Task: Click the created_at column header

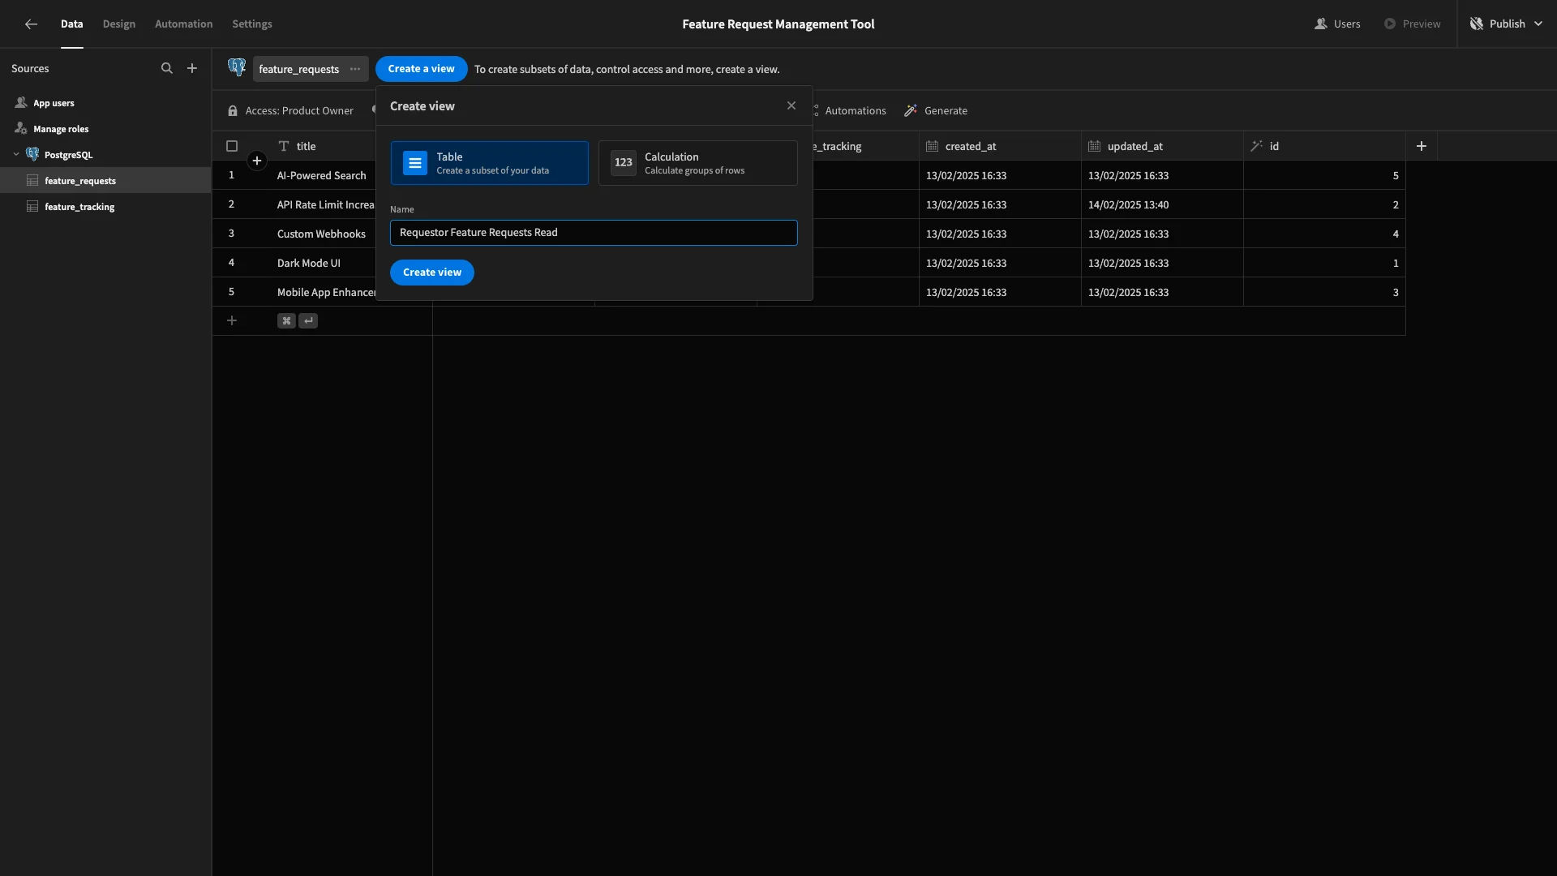Action: pos(1000,146)
